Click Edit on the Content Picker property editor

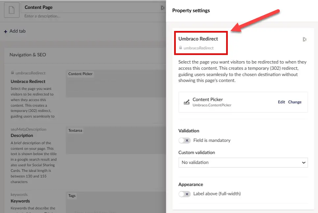tap(281, 102)
